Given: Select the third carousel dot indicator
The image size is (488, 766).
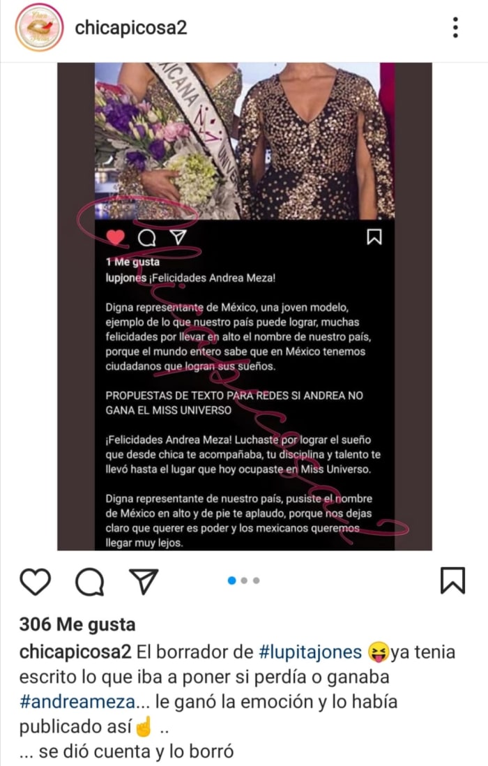Looking at the screenshot, I should click(x=257, y=580).
